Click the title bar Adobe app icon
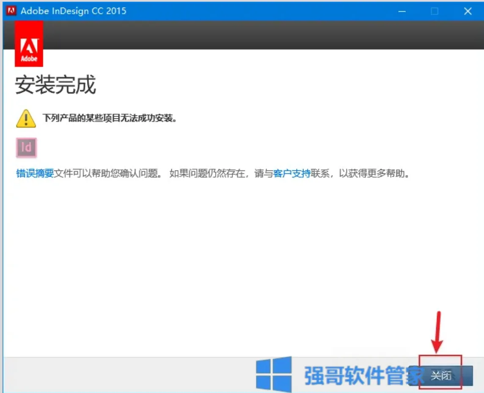484x393 pixels. click(x=11, y=11)
